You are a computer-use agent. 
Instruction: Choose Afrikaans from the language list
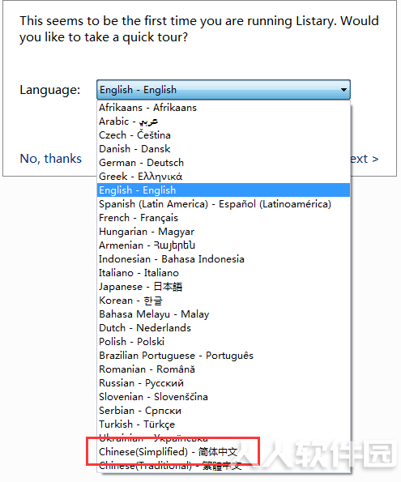224,108
